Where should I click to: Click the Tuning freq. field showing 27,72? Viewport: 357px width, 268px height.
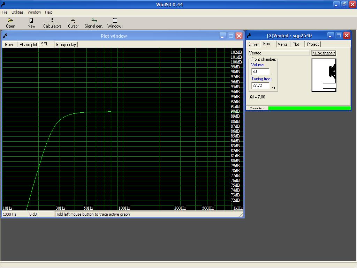(260, 85)
